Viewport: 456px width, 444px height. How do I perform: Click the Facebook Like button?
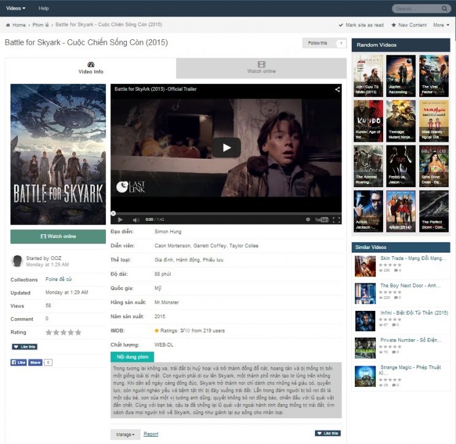18,362
